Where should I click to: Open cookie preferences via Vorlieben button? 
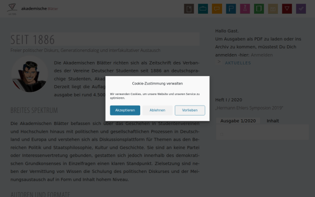tap(190, 110)
